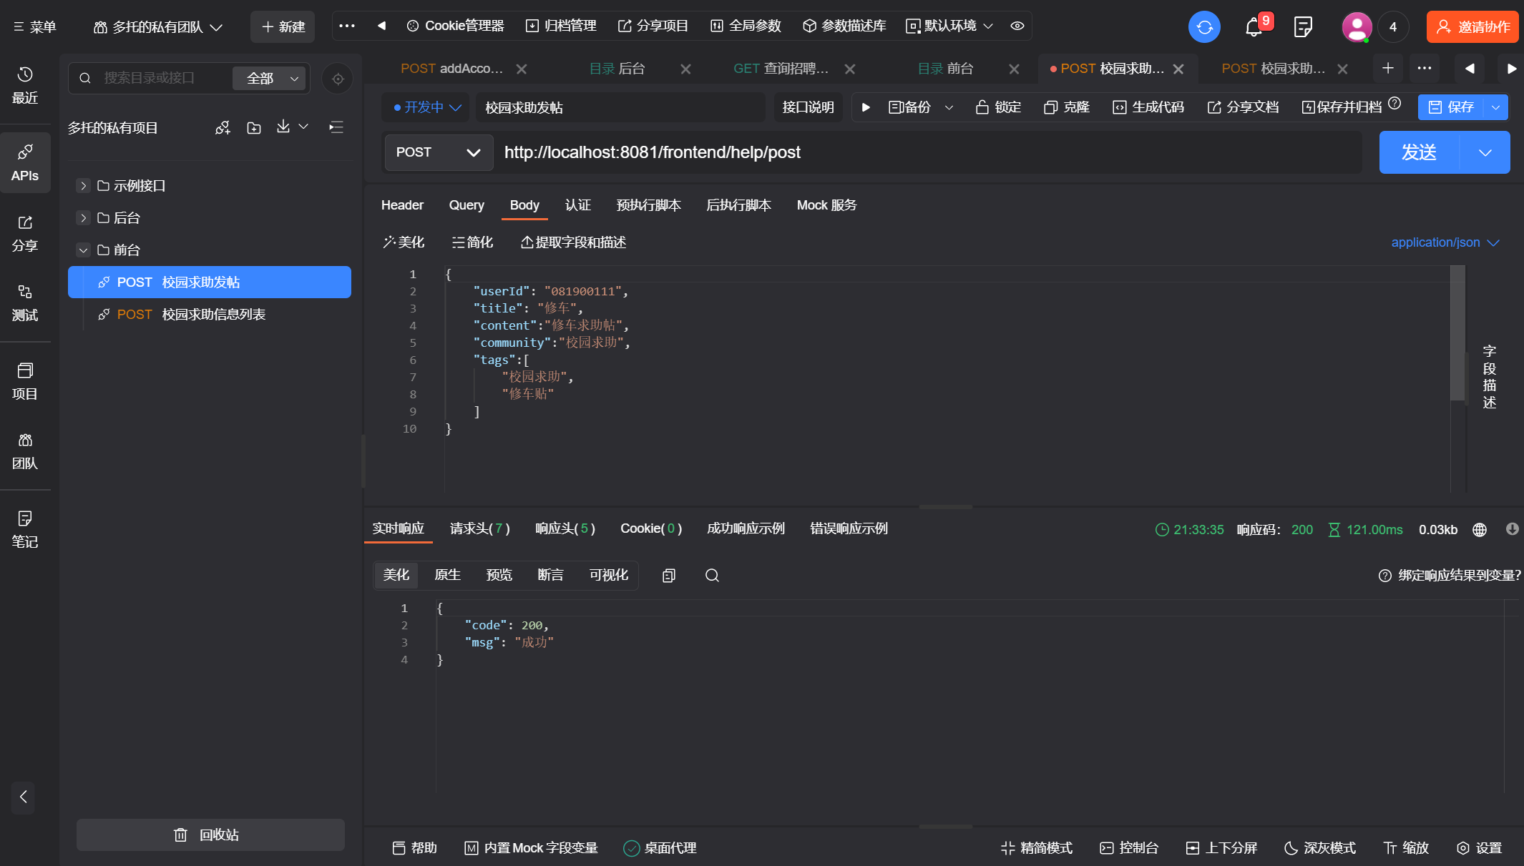This screenshot has width=1524, height=866.
Task: Expand the 后台 folder in tree
Action: pos(83,218)
